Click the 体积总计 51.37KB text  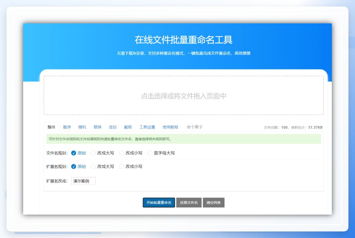point(307,128)
